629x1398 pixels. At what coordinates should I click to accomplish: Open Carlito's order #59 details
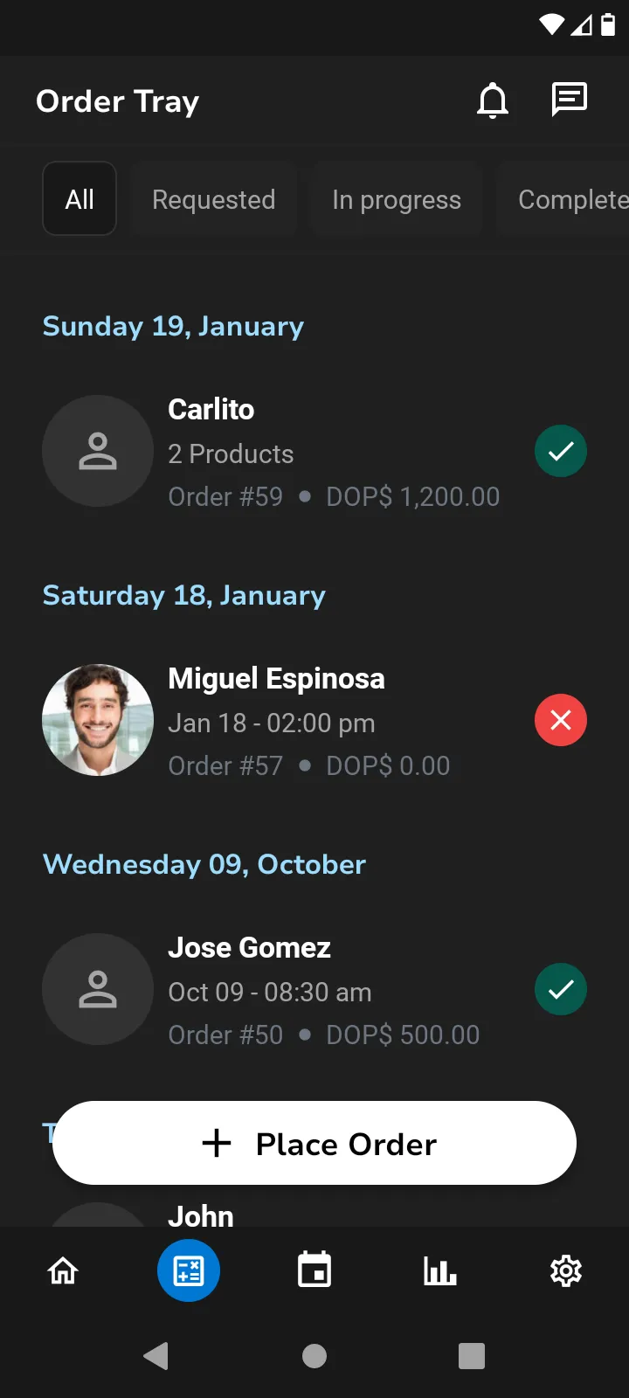(x=332, y=453)
